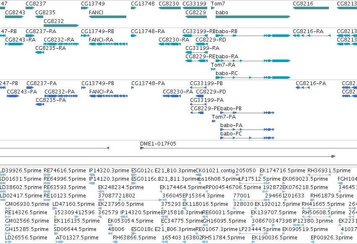Select protein CG8230-PA feature
357x244 pixels.
[x=172, y=96]
